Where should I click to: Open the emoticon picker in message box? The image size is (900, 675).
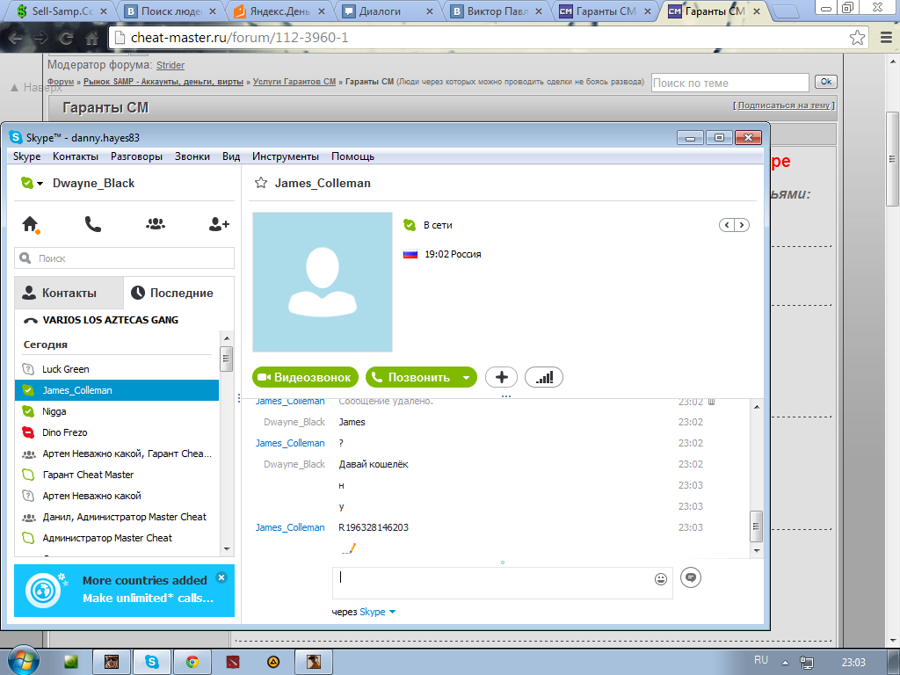pos(661,579)
